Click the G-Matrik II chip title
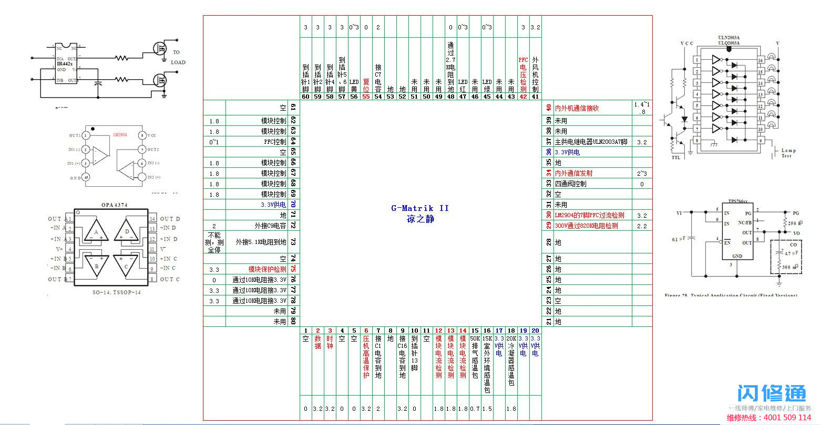 tap(420, 208)
